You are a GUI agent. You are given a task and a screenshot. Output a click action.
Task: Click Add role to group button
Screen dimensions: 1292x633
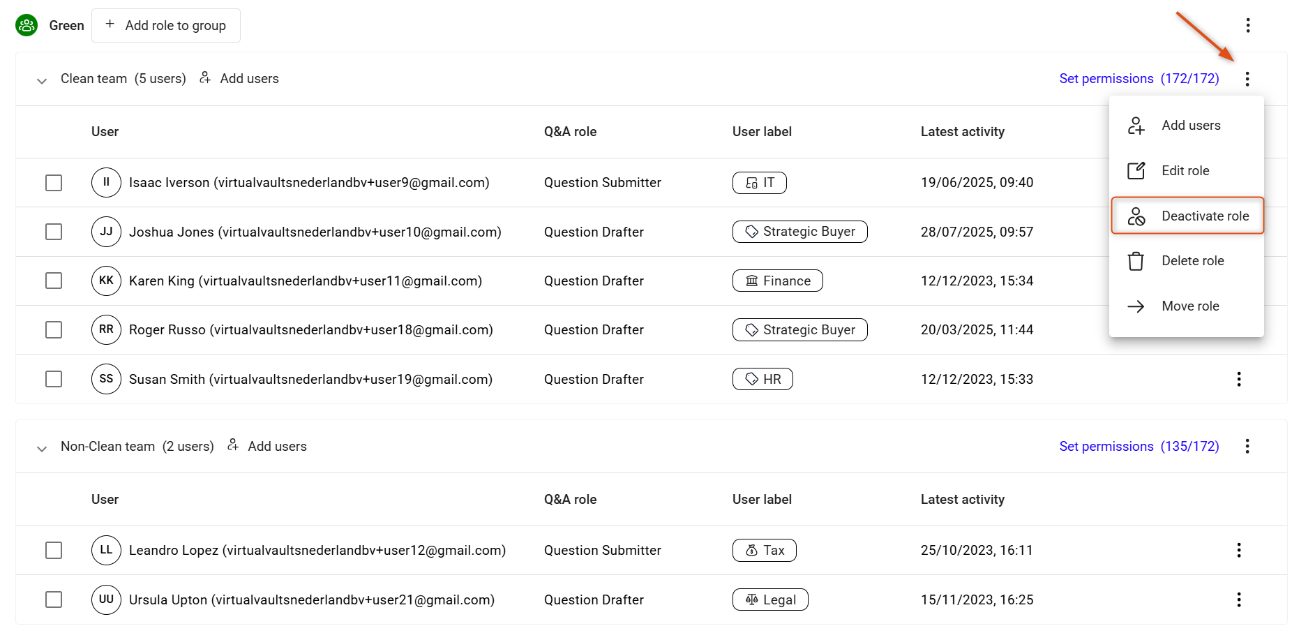pos(166,25)
